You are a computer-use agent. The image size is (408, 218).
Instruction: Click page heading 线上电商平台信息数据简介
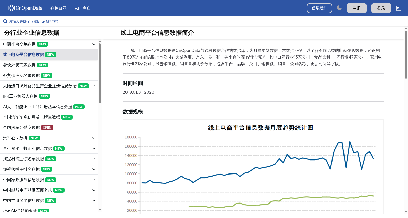click(x=157, y=33)
